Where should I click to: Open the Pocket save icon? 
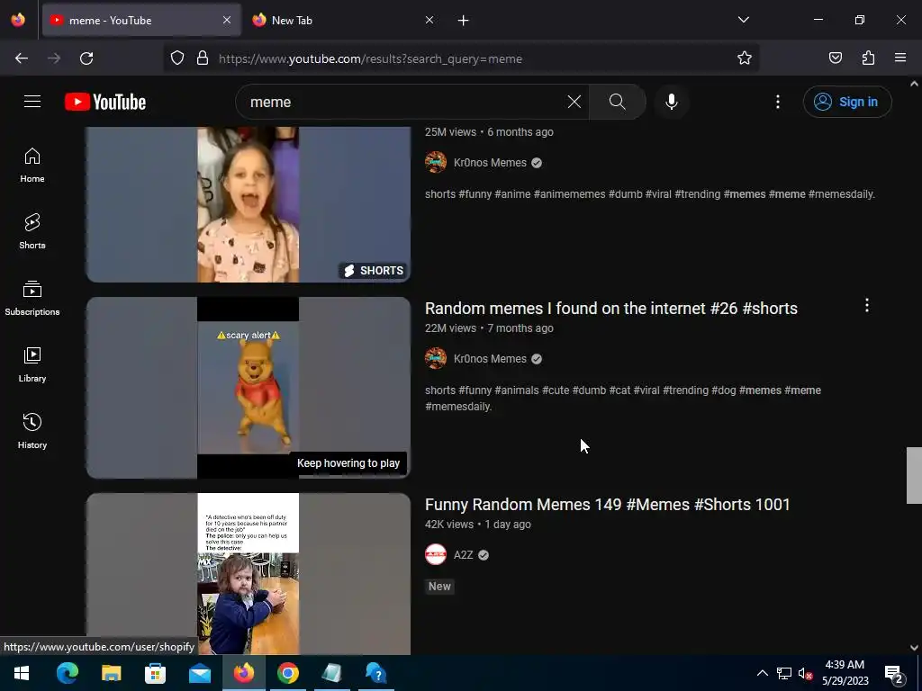click(x=835, y=58)
